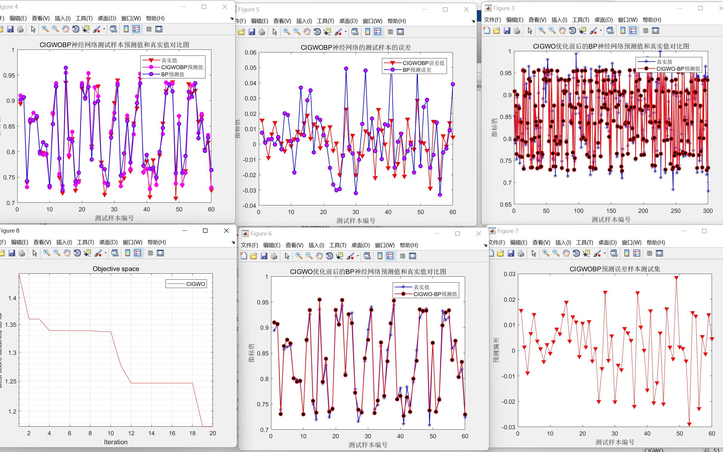The image size is (723, 452).
Task: Click Zoom In magnifier in Figure 5
Action: pyautogui.click(x=287, y=32)
